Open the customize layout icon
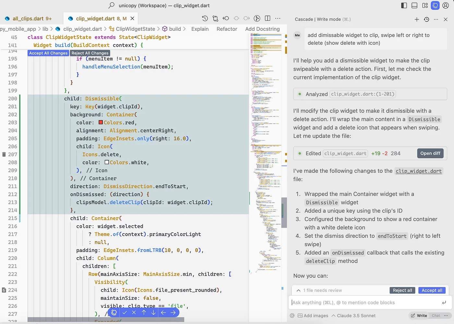 click(x=425, y=5)
